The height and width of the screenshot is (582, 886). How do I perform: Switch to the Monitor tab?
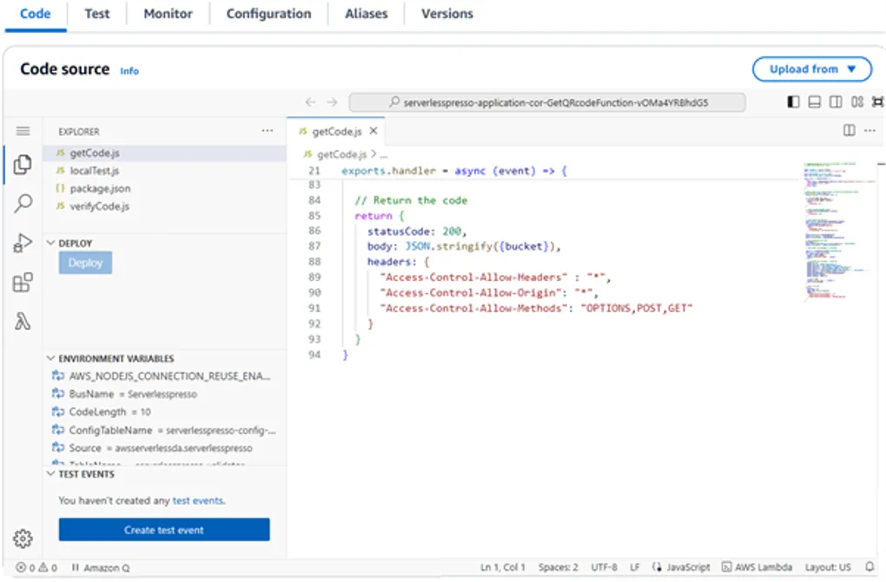coord(168,14)
